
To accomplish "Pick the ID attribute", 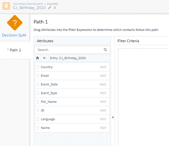I will click(72, 110).
